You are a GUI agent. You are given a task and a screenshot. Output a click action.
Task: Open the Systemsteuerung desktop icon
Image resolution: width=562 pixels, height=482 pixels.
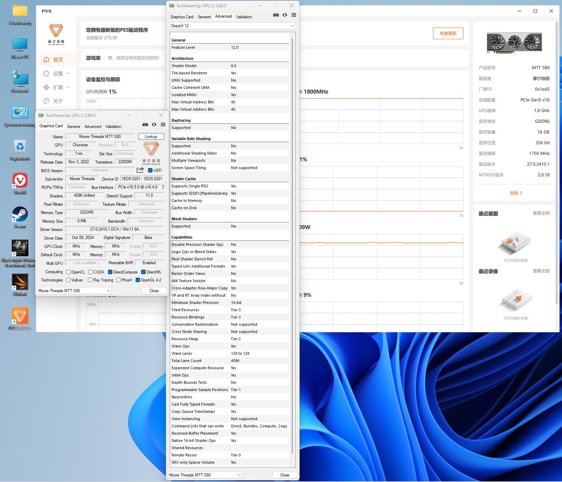tap(20, 115)
